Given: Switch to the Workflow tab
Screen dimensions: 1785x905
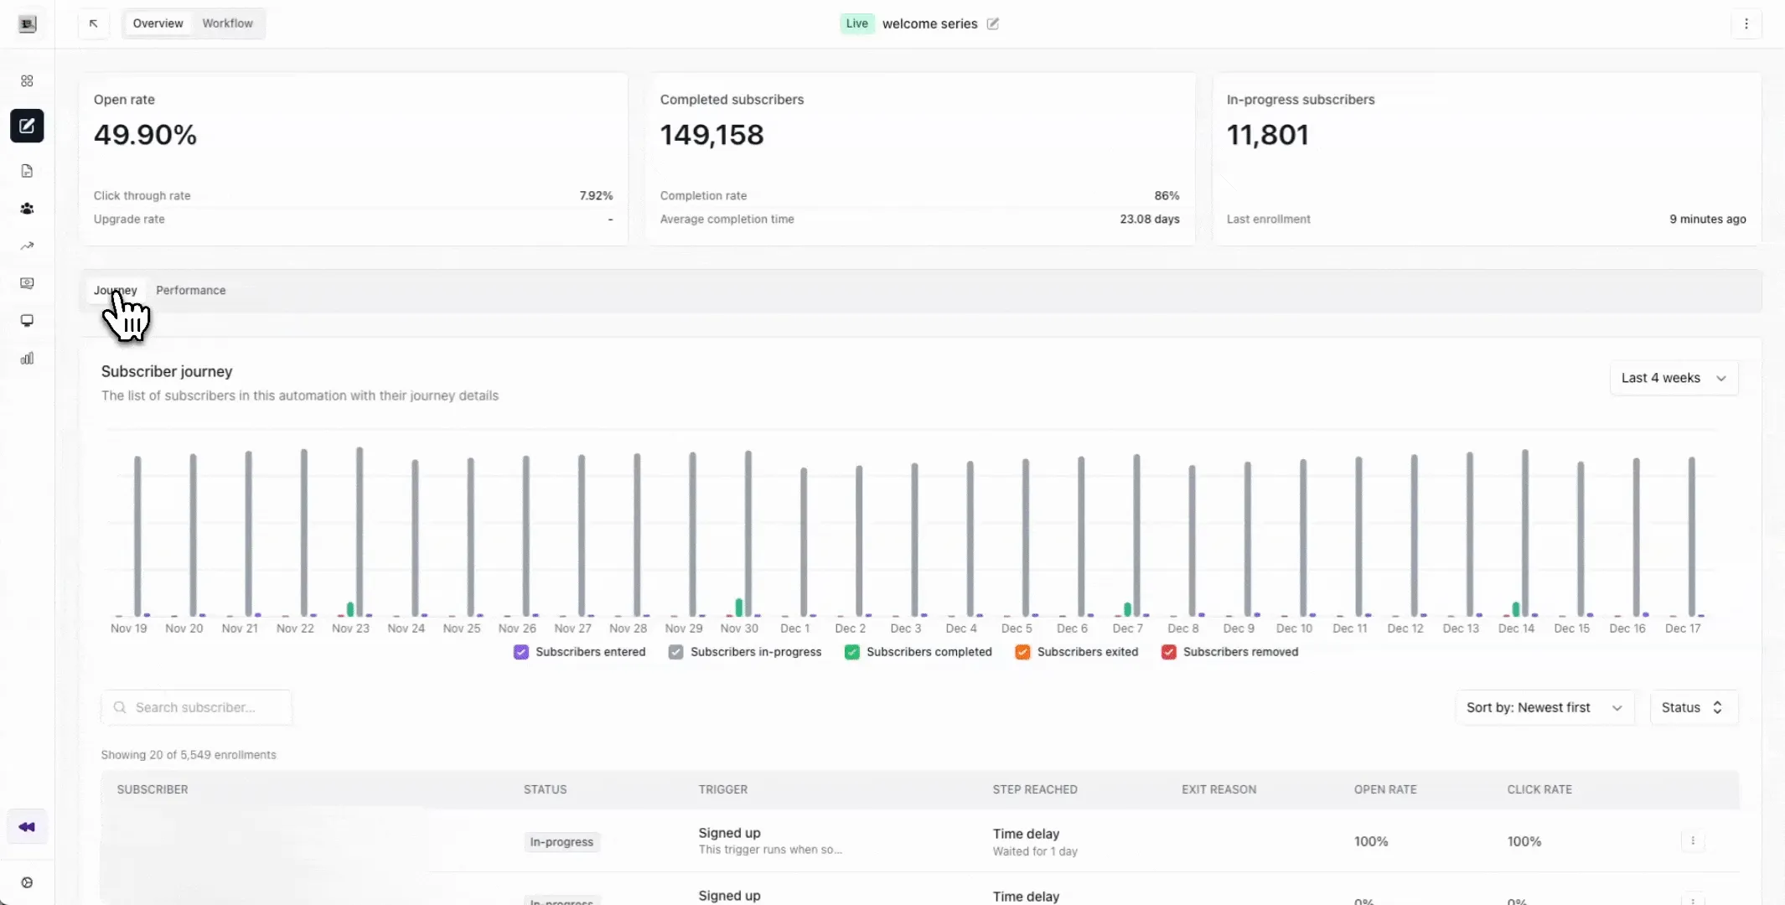Looking at the screenshot, I should [x=227, y=23].
